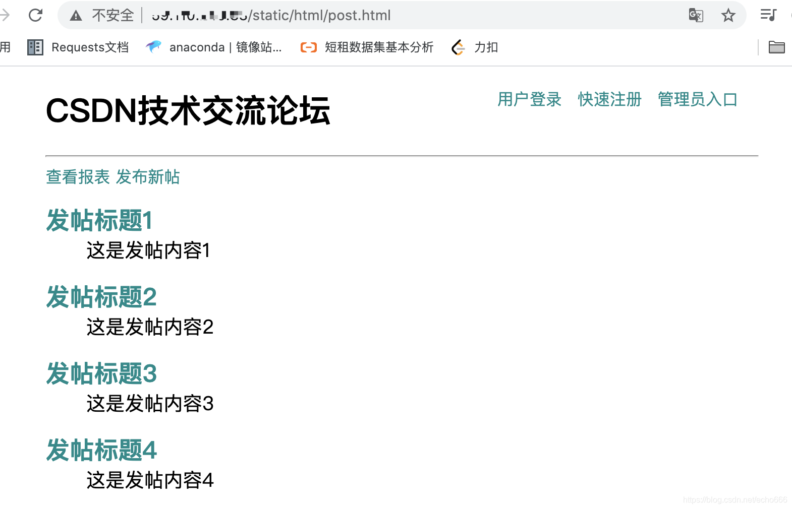Click the 快速注册 link

tap(609, 99)
